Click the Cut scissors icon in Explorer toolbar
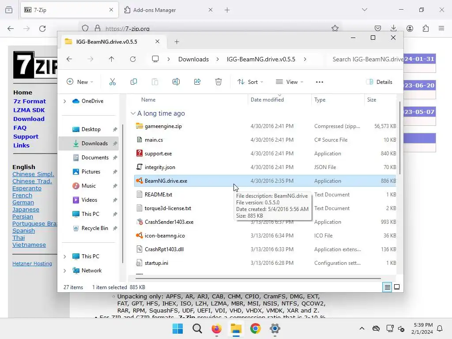452x339 pixels. (113, 82)
